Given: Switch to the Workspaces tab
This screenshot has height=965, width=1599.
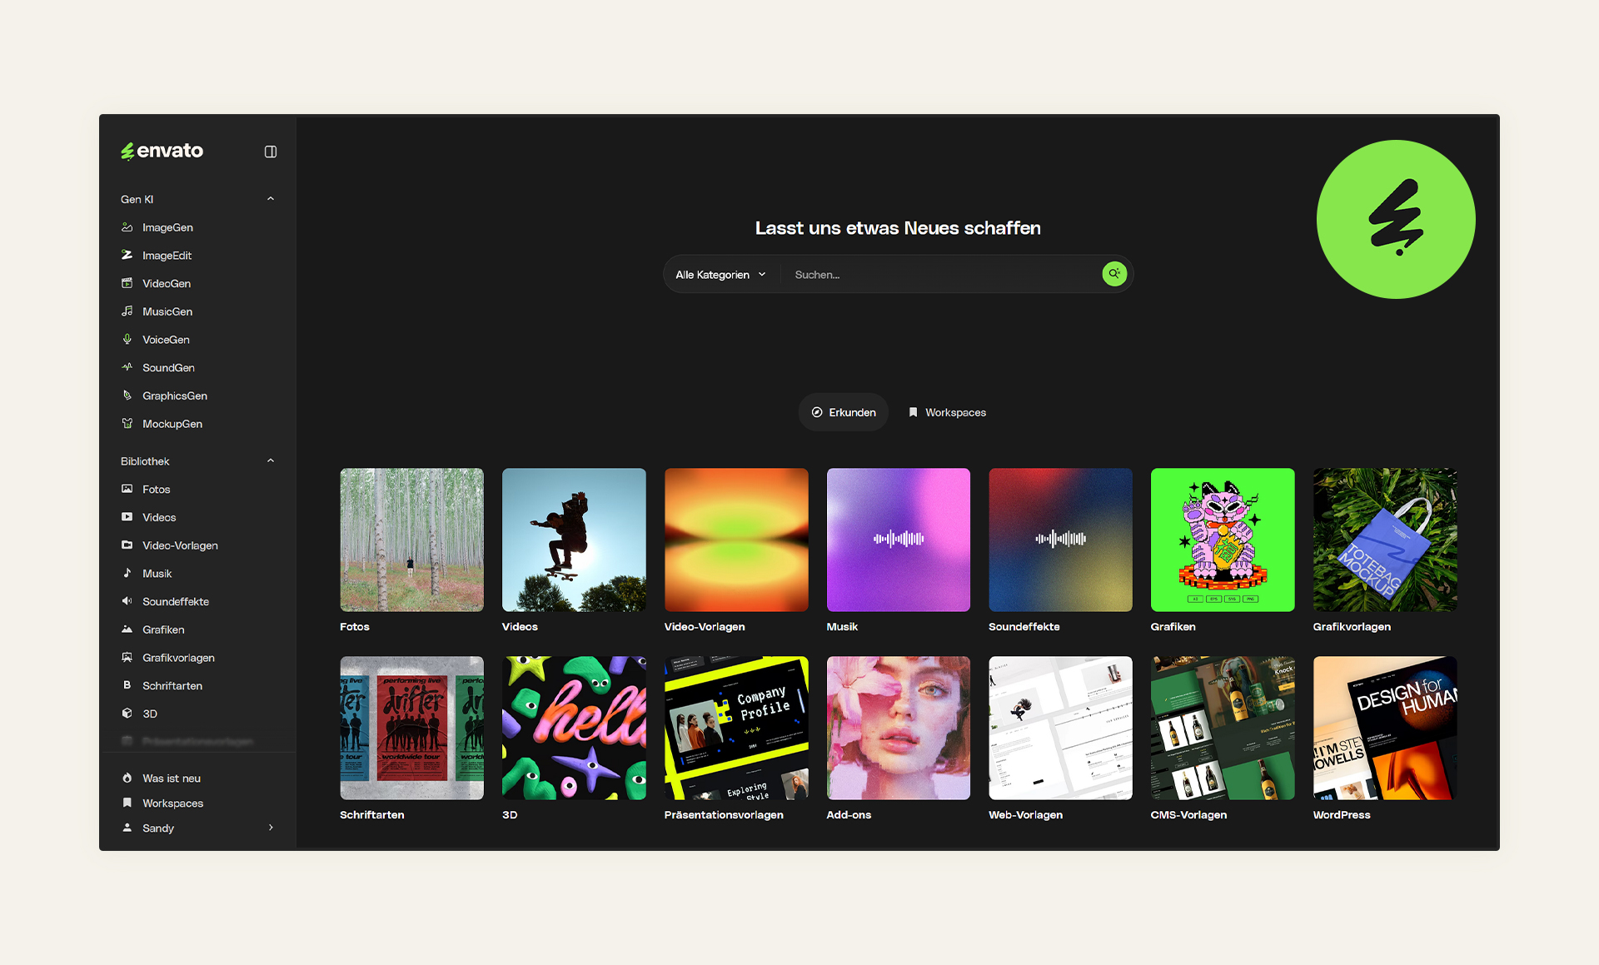Looking at the screenshot, I should coord(947,412).
